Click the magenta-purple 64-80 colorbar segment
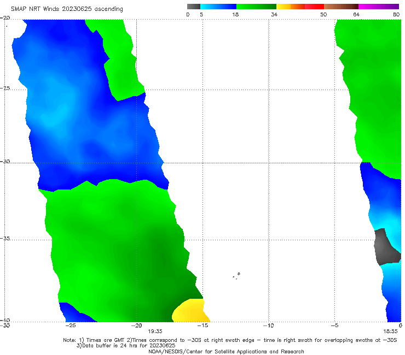 pyautogui.click(x=379, y=7)
